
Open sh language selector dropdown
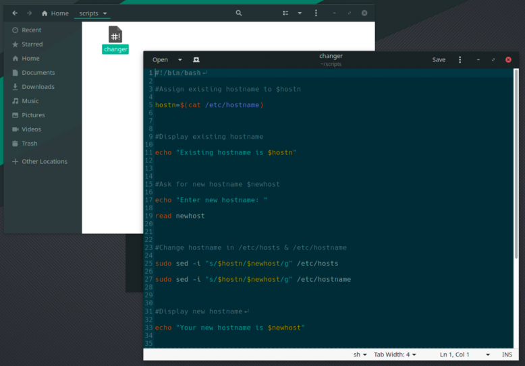pyautogui.click(x=360, y=355)
